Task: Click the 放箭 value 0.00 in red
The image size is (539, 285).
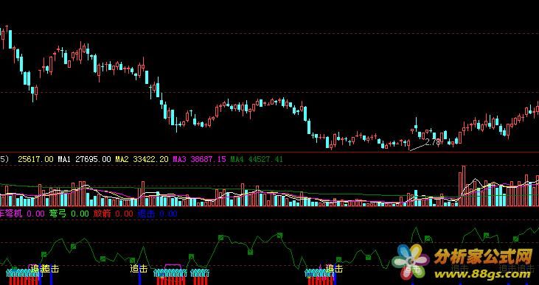Action: (x=124, y=214)
